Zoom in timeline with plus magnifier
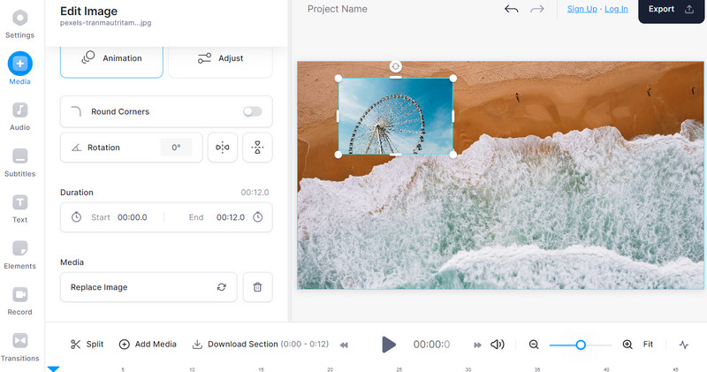707x372 pixels. click(x=627, y=345)
